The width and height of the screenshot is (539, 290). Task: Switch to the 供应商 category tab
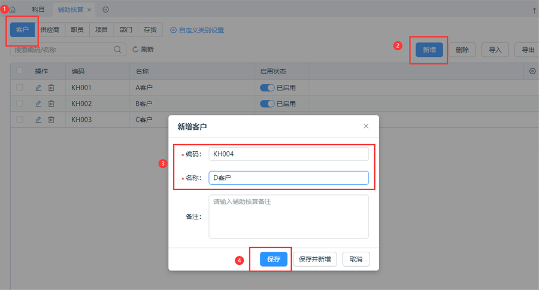[50, 30]
